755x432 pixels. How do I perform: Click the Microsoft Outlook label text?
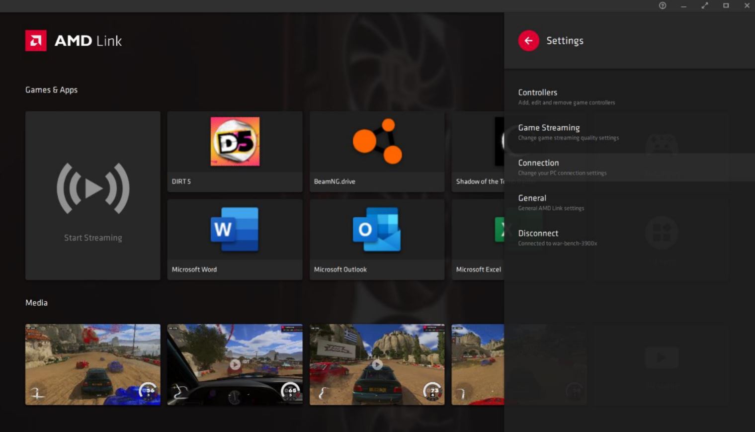tap(340, 269)
